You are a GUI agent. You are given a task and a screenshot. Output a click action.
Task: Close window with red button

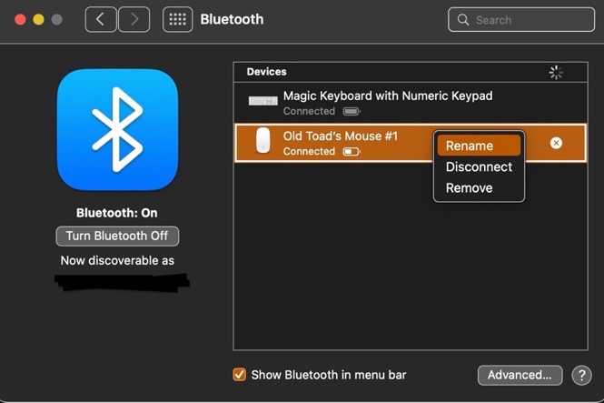(20, 19)
